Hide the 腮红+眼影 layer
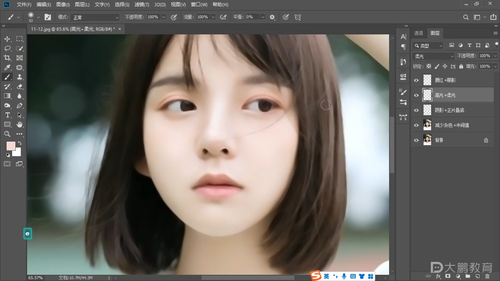 coord(416,80)
